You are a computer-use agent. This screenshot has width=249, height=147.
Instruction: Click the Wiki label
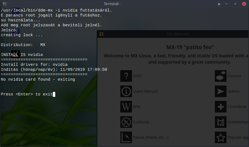click(137, 107)
